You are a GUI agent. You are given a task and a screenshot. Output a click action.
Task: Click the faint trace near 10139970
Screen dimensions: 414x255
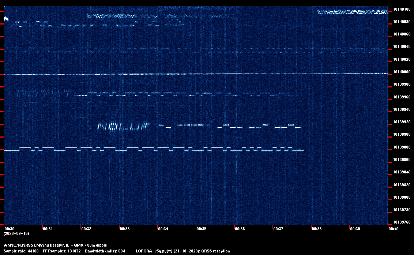(184, 94)
